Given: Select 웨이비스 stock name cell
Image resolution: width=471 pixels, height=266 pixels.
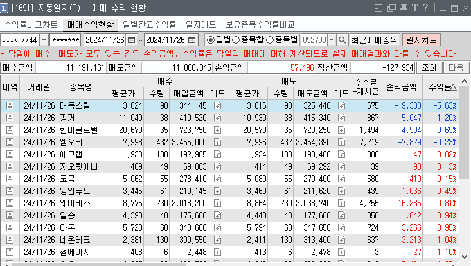Looking at the screenshot, I should click(80, 203).
